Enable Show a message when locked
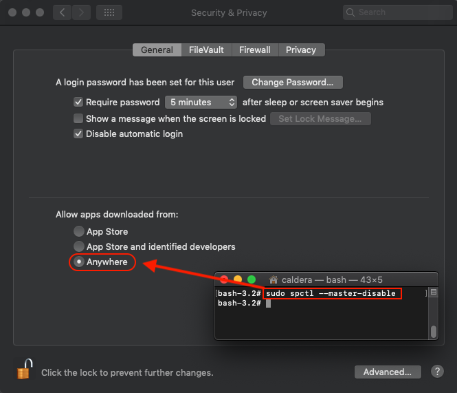 pos(78,118)
